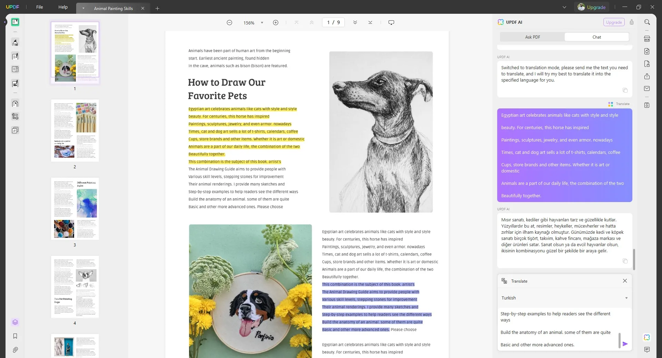Viewport: 662px width, 358px height.
Task: Open the Convert pages tool in sidebar
Action: coord(15,103)
